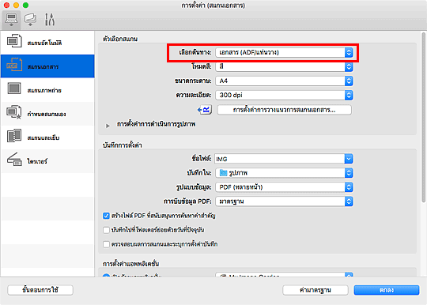Click the สแกนภาพถ่าย photo scan icon
This screenshot has height=305, width=427.
coord(14,88)
